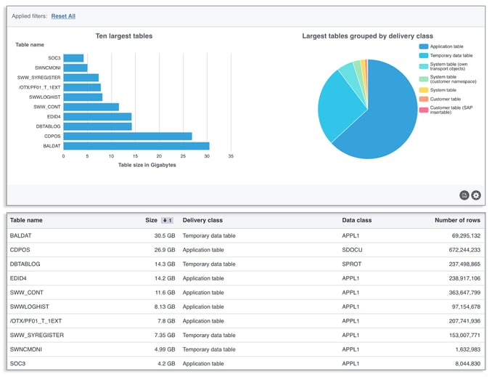Click SWWLOGHIST in the table list
The height and width of the screenshot is (377, 492).
point(30,307)
